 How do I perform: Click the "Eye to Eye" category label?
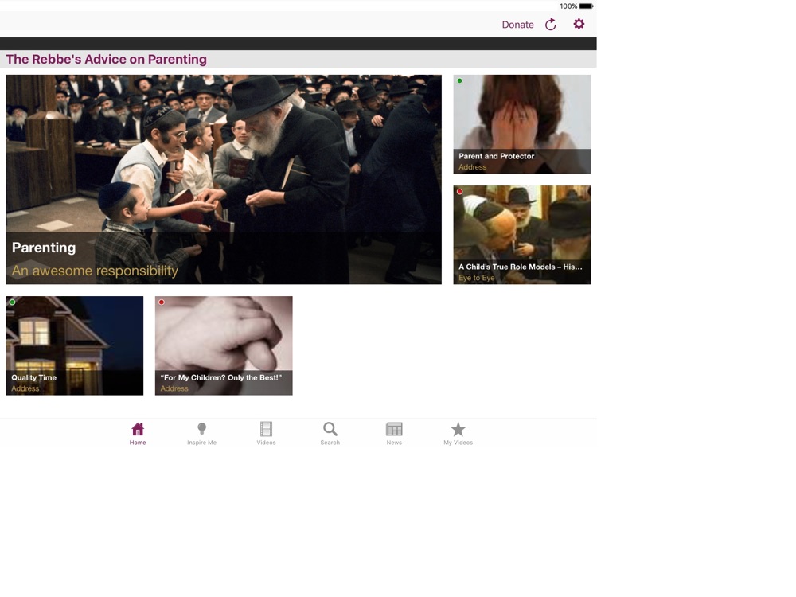pos(477,278)
